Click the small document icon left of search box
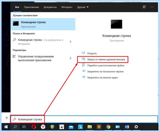160x132 pixels. coord(7,118)
